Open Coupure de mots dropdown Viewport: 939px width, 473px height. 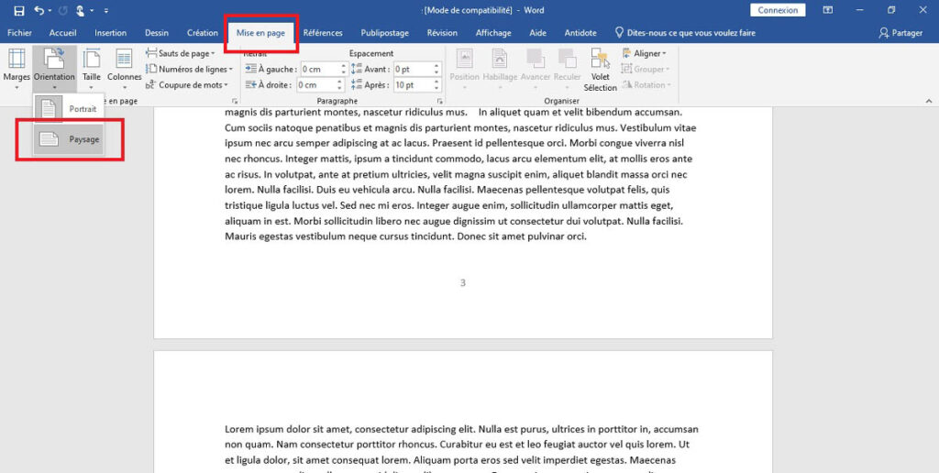[187, 85]
